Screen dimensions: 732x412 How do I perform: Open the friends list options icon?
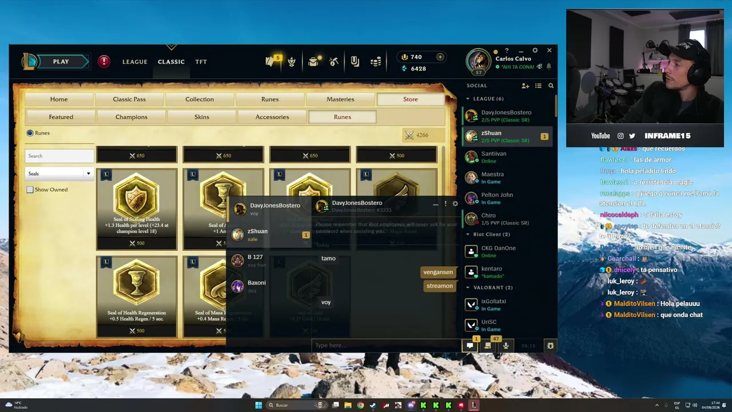pyautogui.click(x=538, y=86)
